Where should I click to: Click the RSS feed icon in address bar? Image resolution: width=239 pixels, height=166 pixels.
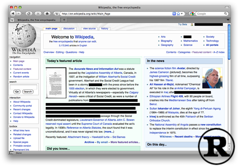[174, 14]
